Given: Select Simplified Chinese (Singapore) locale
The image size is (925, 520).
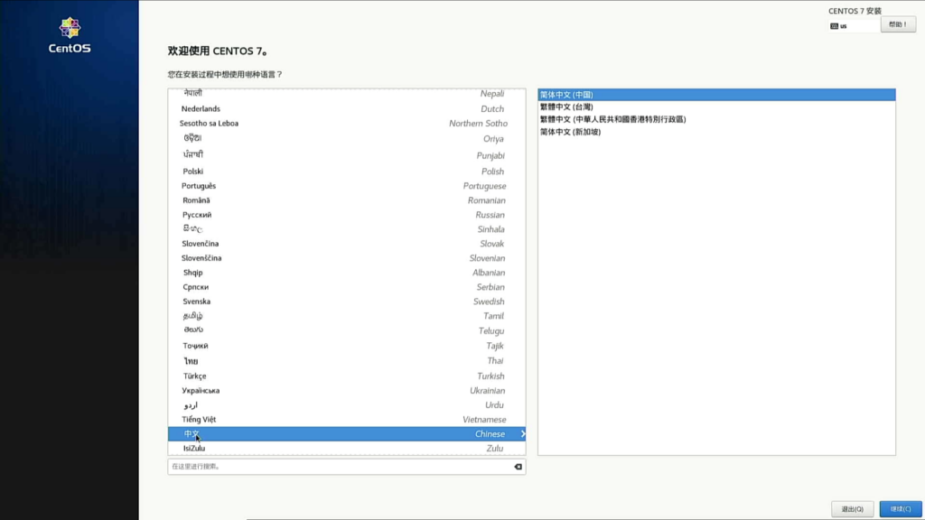Looking at the screenshot, I should pyautogui.click(x=716, y=132).
